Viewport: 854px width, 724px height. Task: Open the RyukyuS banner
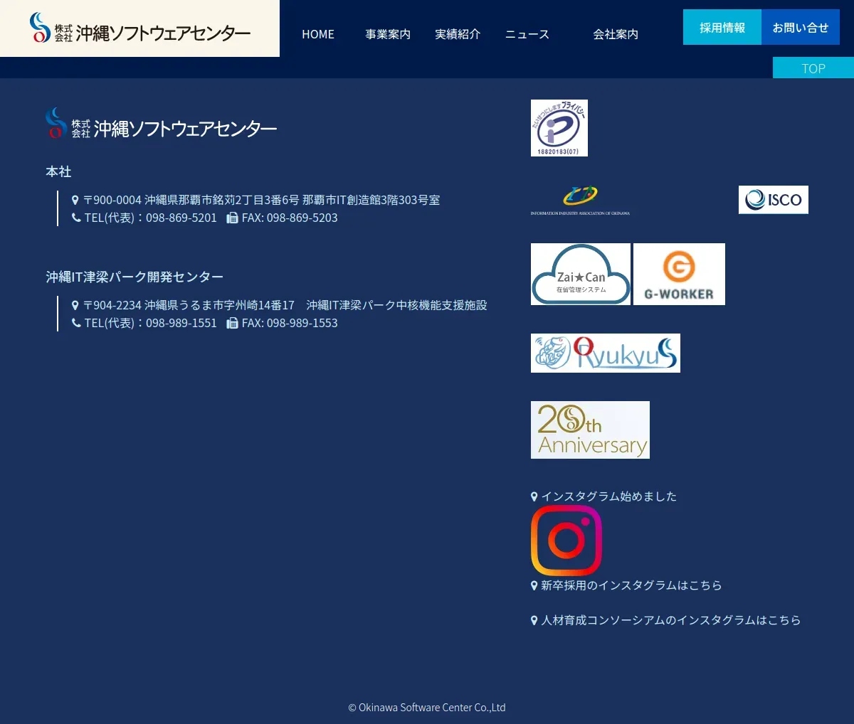click(606, 353)
